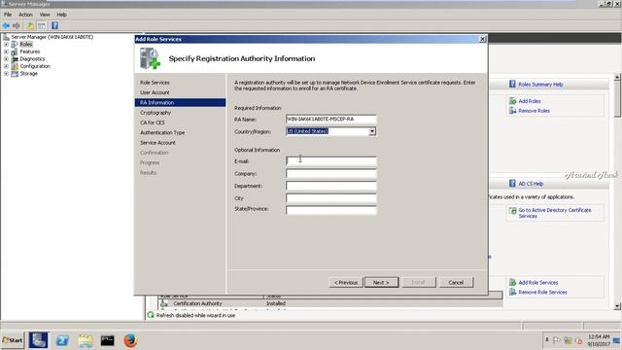Screen dimensions: 622x350
Task: Select Storage node in the tree
Action: click(28, 74)
